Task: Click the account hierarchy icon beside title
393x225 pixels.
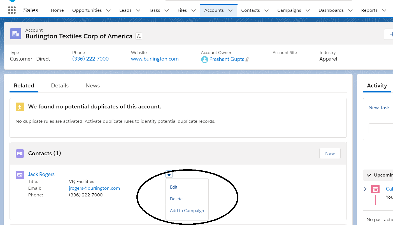Action: click(139, 36)
